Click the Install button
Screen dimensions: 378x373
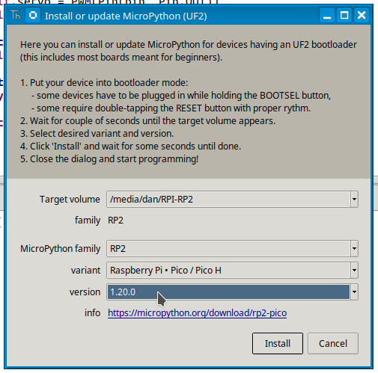pos(278,343)
